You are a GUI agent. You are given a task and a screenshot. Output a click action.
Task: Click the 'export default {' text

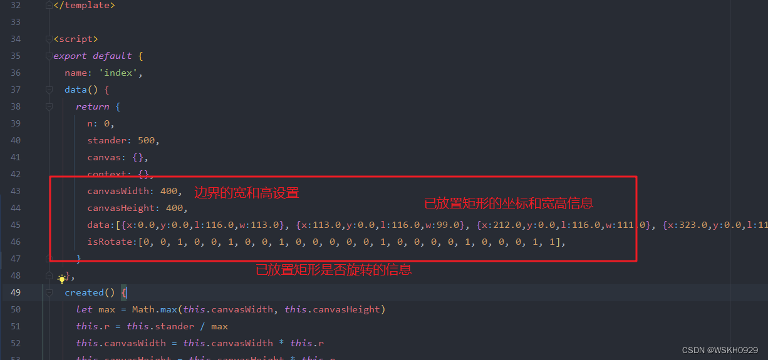coord(98,56)
